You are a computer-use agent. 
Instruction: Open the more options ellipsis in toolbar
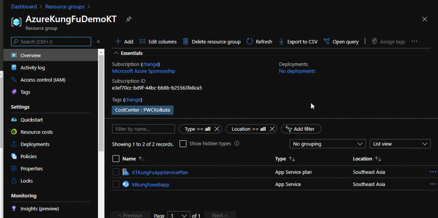[x=414, y=41]
